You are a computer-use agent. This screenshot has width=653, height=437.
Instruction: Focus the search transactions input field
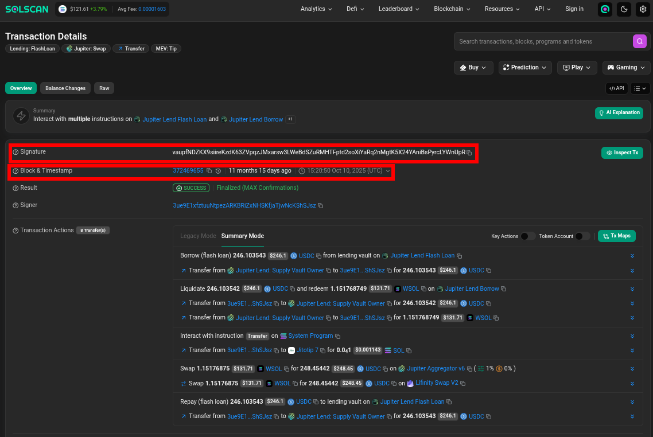coord(543,41)
